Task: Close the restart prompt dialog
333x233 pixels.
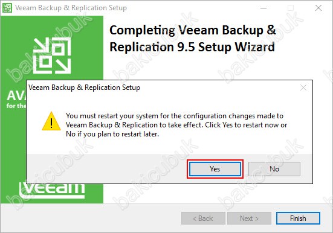Action: coord(303,88)
